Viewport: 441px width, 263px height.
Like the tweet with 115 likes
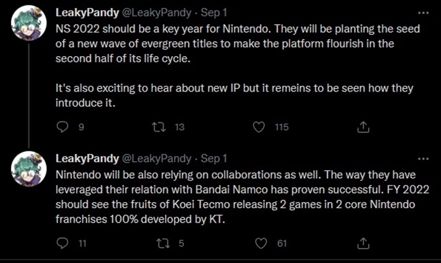(x=259, y=127)
